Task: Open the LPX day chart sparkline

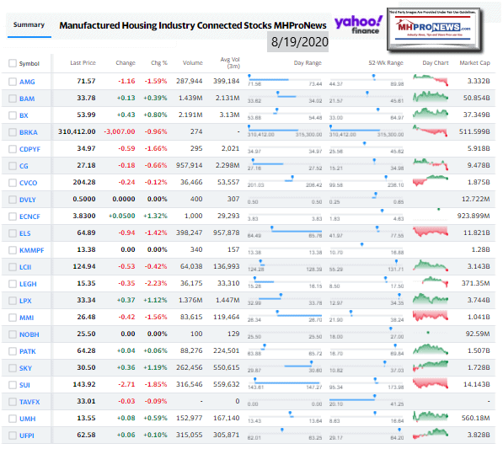Action: pos(431,299)
